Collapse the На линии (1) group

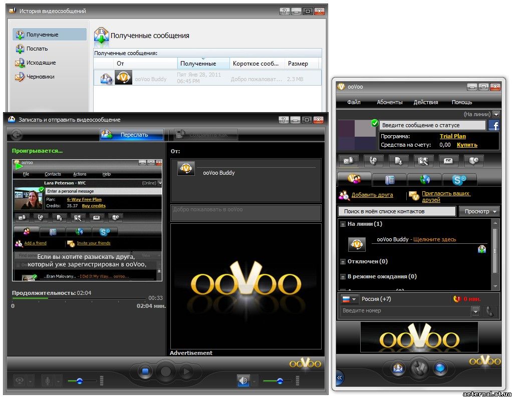point(343,224)
